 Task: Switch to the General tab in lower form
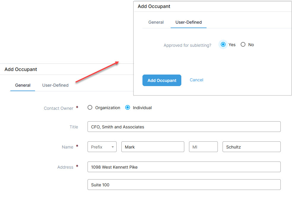tap(23, 85)
